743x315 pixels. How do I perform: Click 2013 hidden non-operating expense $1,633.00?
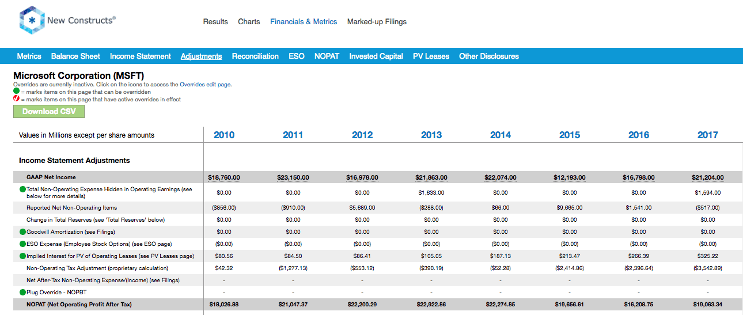[431, 192]
